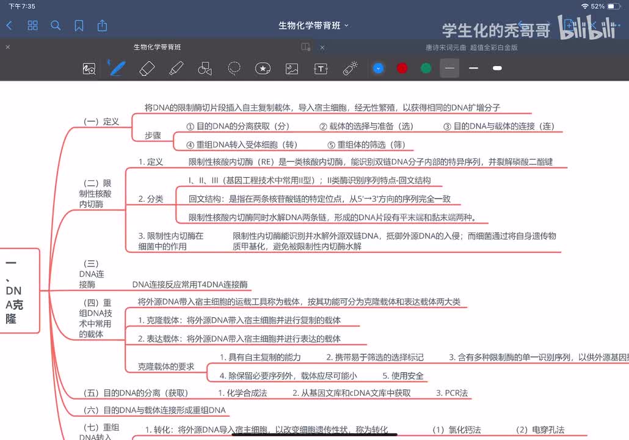
Task: Click the 克隆载体的要求 node
Action: click(x=166, y=367)
